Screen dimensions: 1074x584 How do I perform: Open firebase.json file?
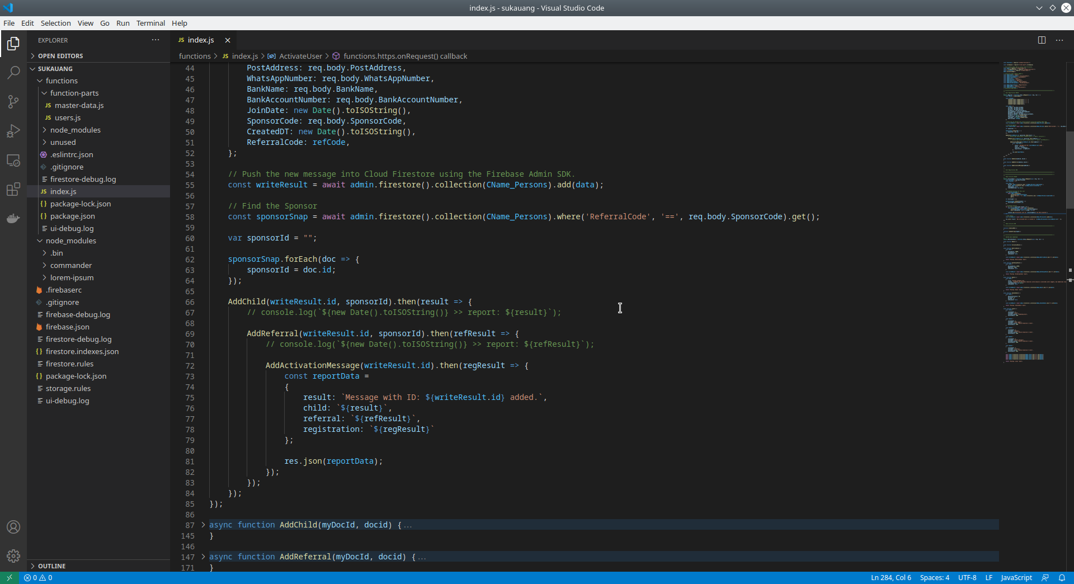point(98,327)
